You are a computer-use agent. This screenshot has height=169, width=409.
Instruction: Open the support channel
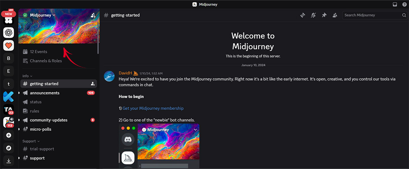(x=59, y=158)
